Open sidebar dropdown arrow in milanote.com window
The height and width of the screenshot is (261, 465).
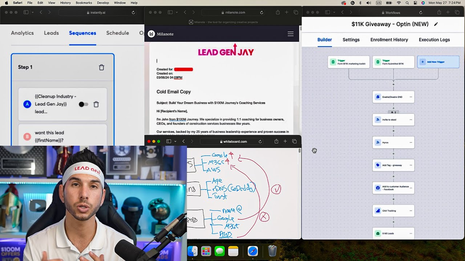tap(177, 12)
